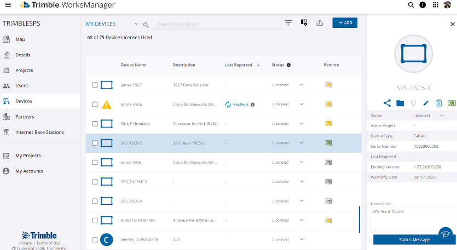Click the share icon in details panel
Image resolution: width=457 pixels, height=250 pixels.
[387, 103]
